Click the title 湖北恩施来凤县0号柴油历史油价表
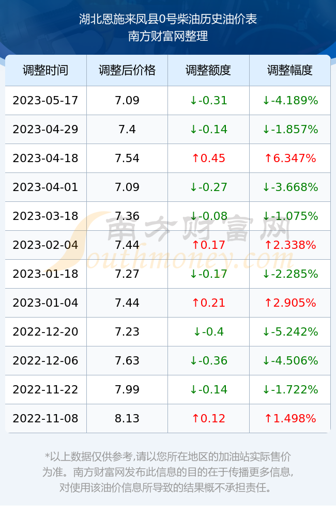Image resolution: width=336 pixels, height=506 pixels. click(168, 19)
